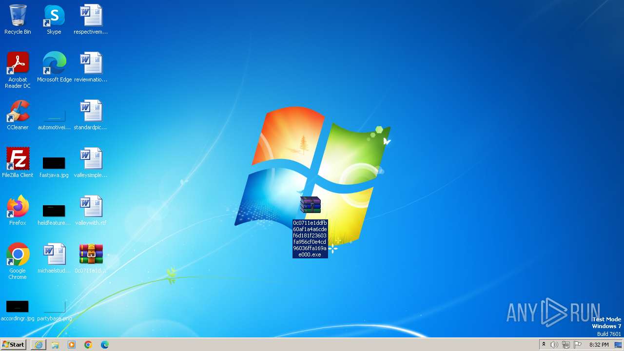Select the valleywith.rtf document
Image resolution: width=624 pixels, height=351 pixels.
(91, 211)
